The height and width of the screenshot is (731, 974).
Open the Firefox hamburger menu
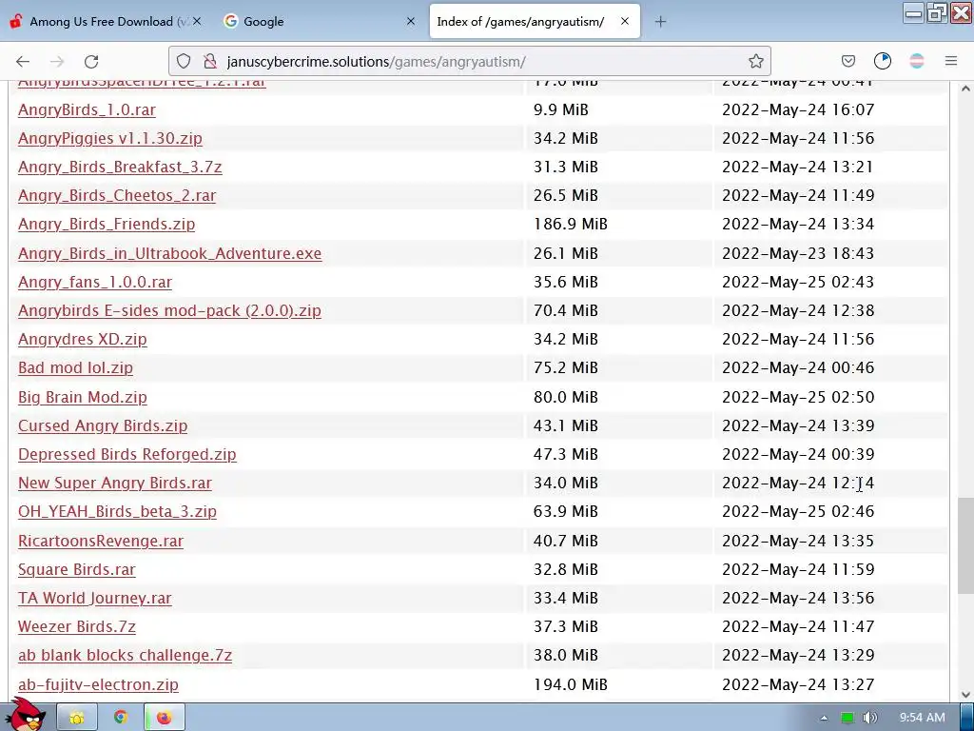[951, 61]
